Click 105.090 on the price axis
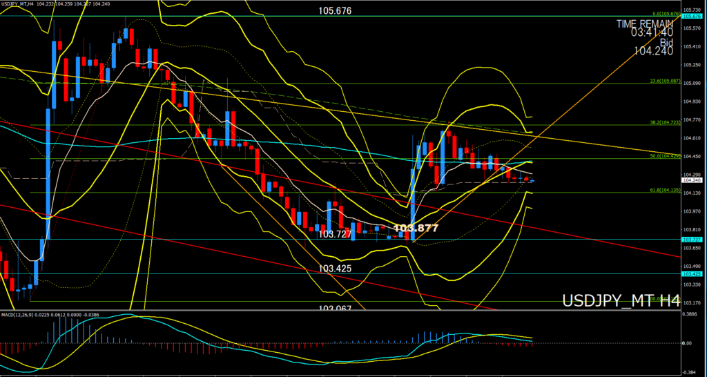The height and width of the screenshot is (377, 707). 692,84
